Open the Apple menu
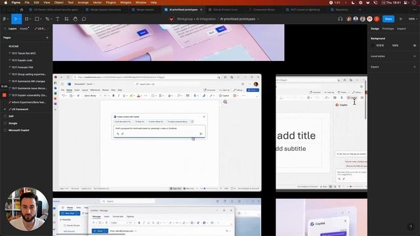The width and height of the screenshot is (420, 236). click(5, 3)
